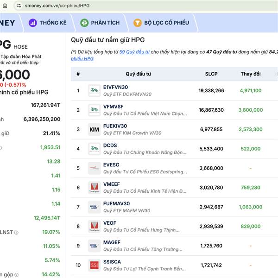This screenshot has width=278, height=278.
Task: Click the Quỹ đầu tư nắm giữ HPG heading
Action: coord(108,40)
